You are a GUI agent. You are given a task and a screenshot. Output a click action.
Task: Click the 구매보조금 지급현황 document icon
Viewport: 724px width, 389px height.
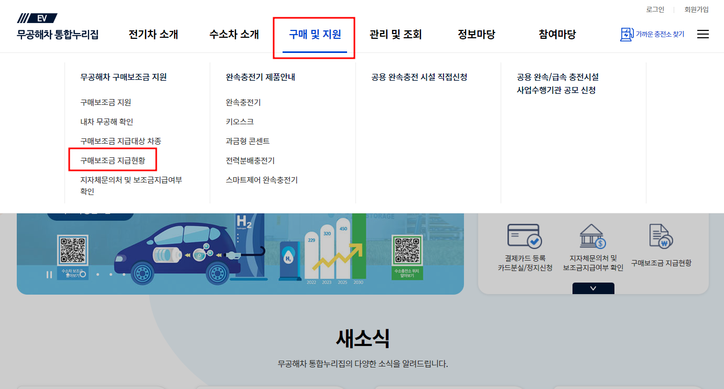[661, 236]
